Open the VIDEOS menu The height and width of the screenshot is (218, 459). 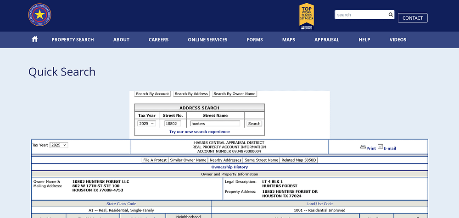coord(398,40)
